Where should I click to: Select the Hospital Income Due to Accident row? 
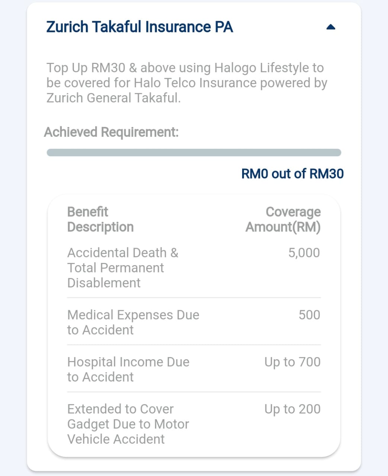tap(194, 369)
